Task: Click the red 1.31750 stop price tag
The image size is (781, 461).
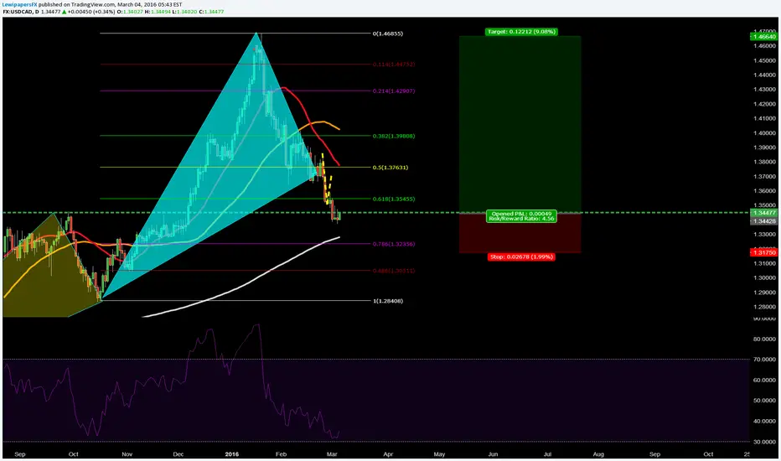Action: coord(764,252)
